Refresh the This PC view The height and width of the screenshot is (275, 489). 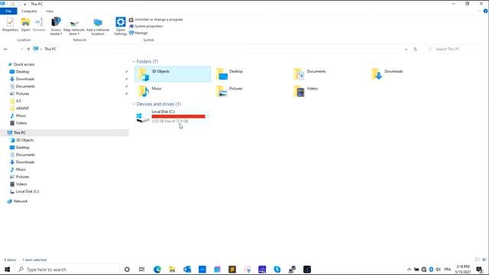[x=415, y=49]
